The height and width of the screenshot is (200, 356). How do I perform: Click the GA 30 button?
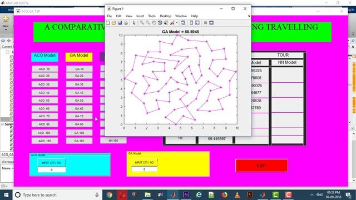(79, 84)
